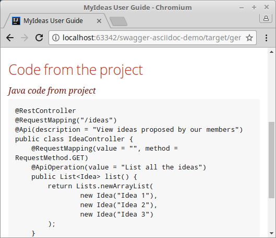Close the MyIdeas User Guide tab
The width and height of the screenshot is (276, 238).
tap(99, 21)
